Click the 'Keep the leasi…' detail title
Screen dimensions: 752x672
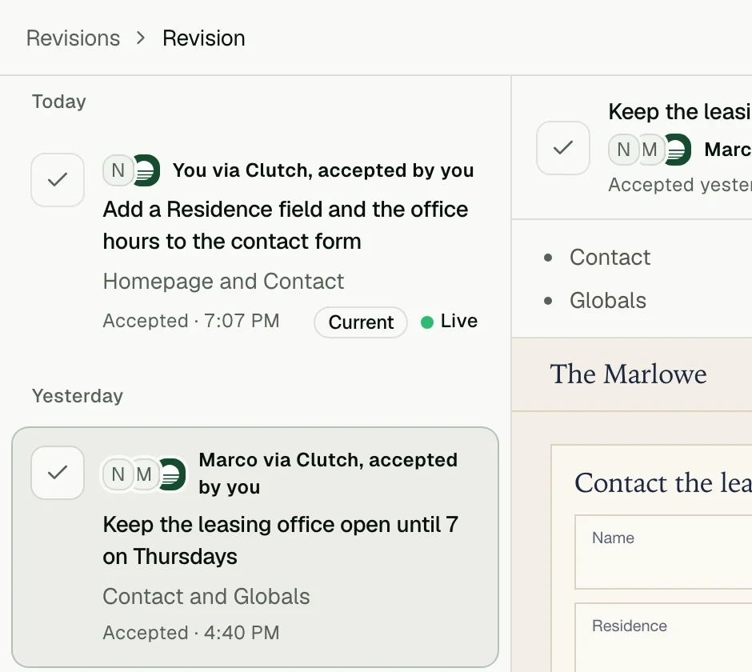pyautogui.click(x=680, y=112)
